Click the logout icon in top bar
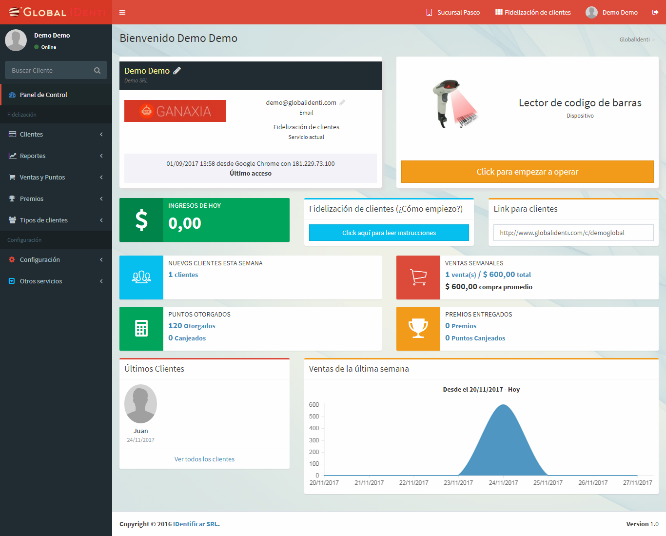Screen dimensions: 666x536 [655, 12]
